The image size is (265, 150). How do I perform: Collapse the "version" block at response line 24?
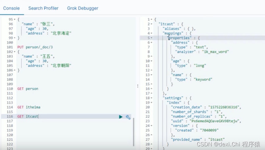[x=151, y=126]
